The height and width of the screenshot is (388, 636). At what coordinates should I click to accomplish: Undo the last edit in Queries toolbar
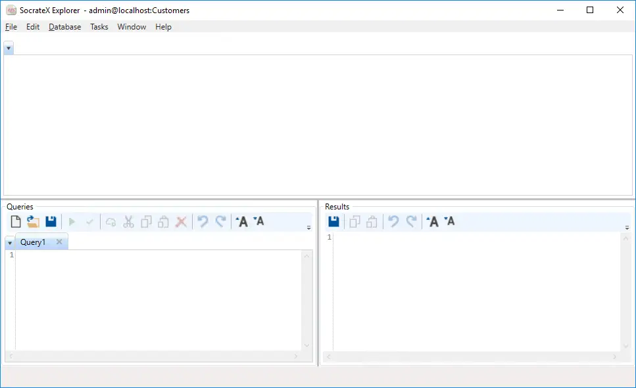pyautogui.click(x=203, y=221)
